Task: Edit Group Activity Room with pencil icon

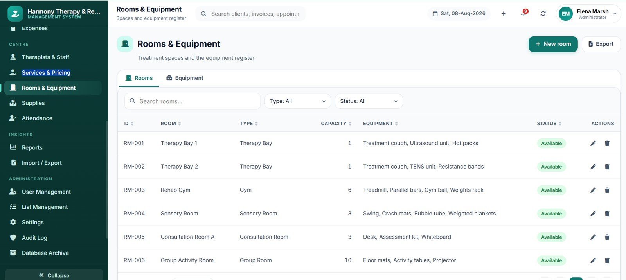Action: (x=593, y=261)
